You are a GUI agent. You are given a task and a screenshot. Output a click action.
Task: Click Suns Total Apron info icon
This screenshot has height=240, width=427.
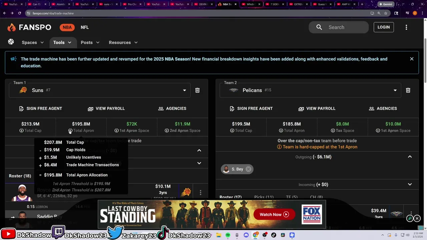(x=70, y=131)
